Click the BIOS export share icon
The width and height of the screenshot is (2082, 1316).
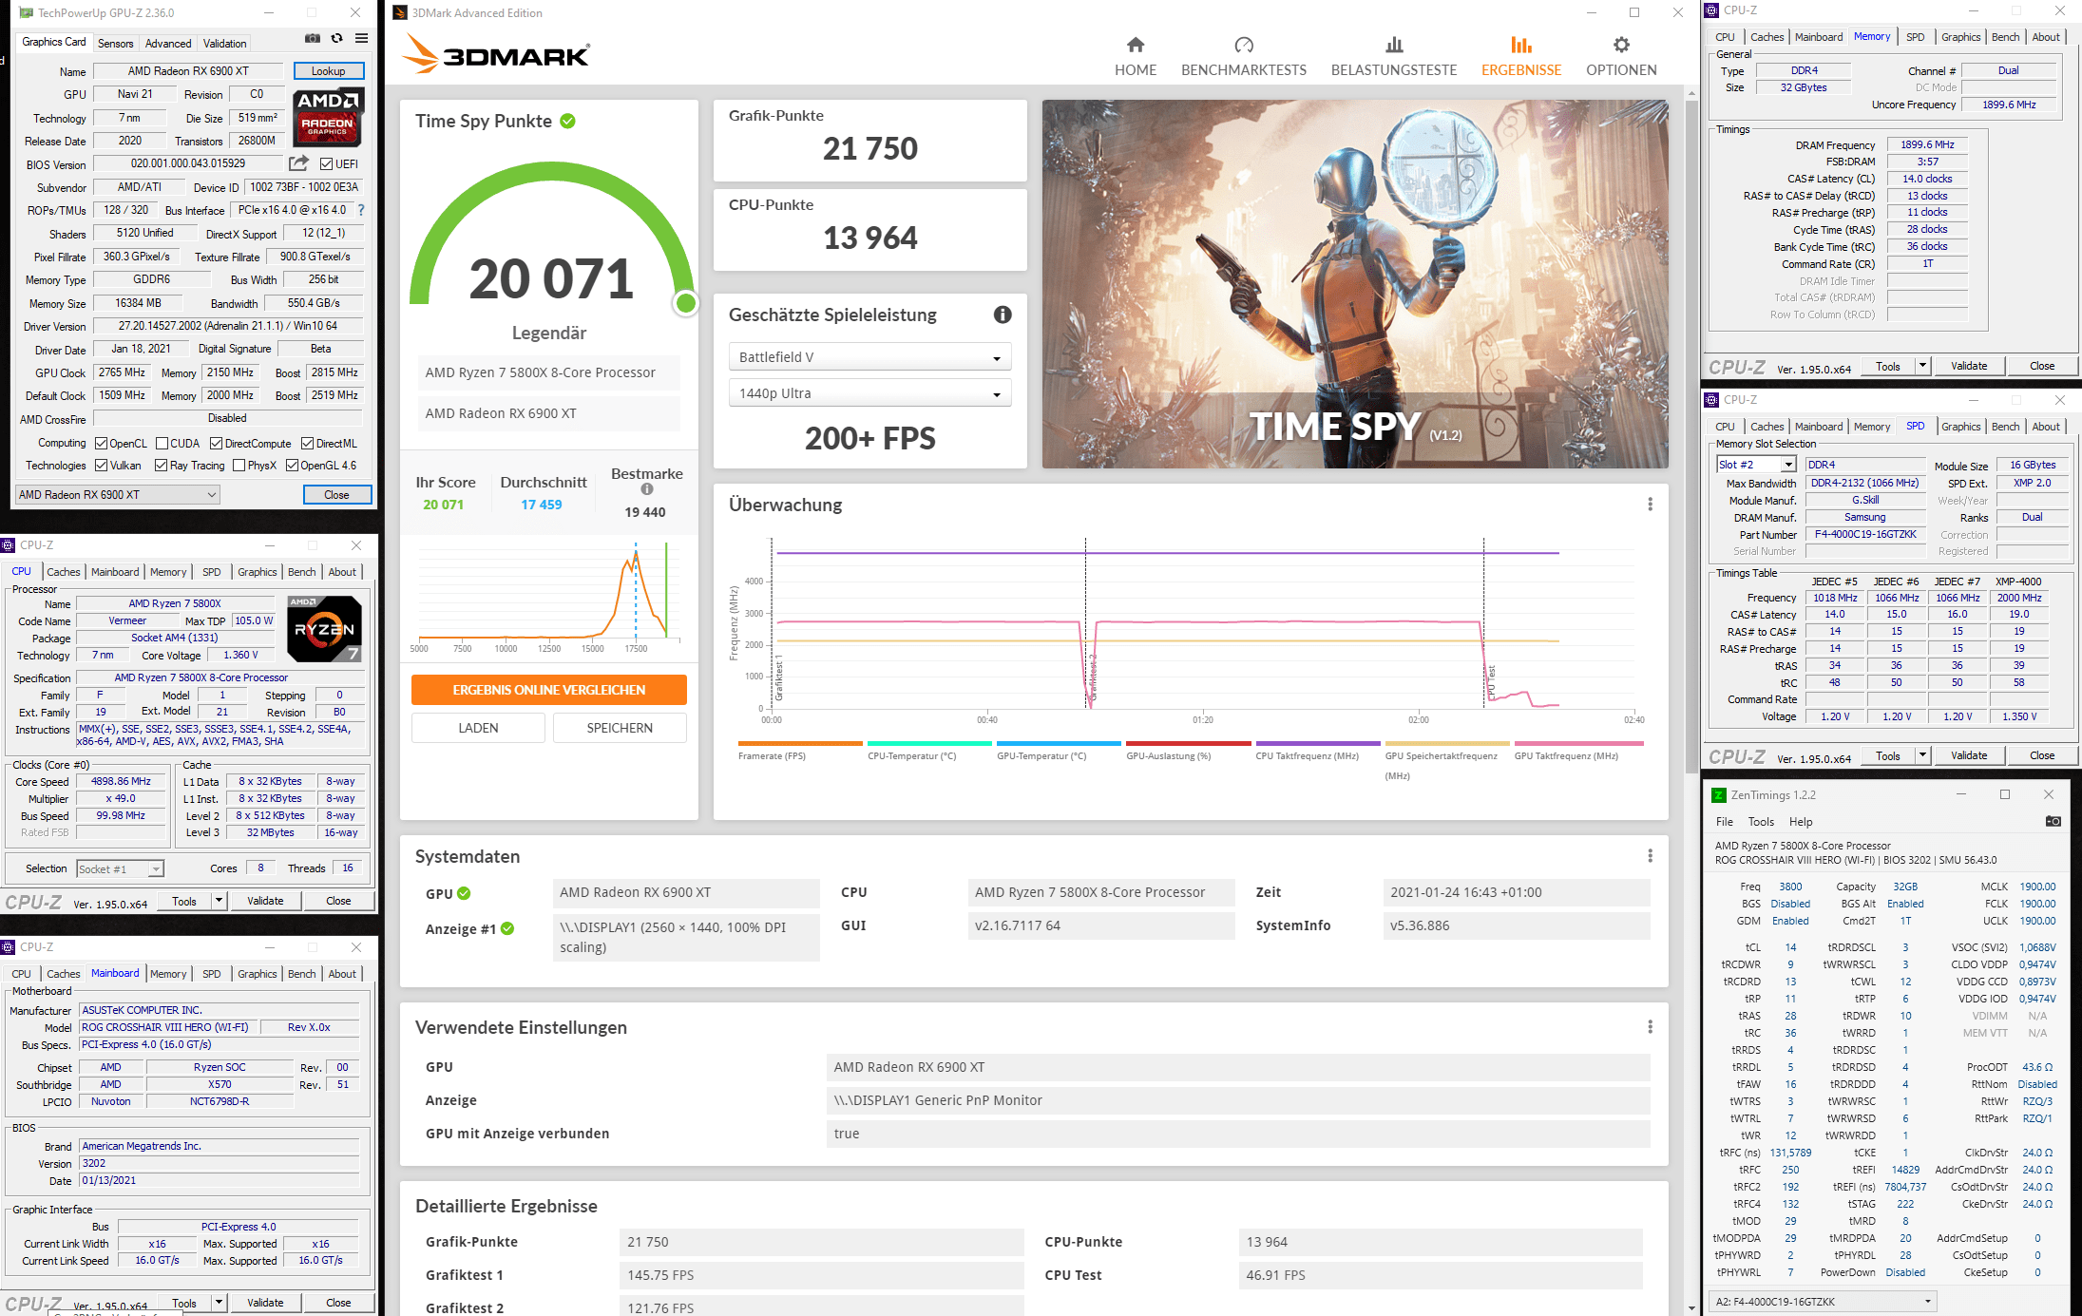pos(298,163)
